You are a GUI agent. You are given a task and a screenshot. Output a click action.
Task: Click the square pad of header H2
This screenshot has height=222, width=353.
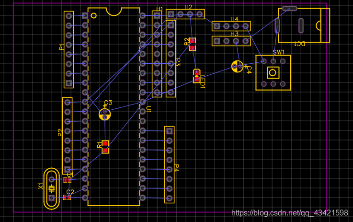click(171, 15)
